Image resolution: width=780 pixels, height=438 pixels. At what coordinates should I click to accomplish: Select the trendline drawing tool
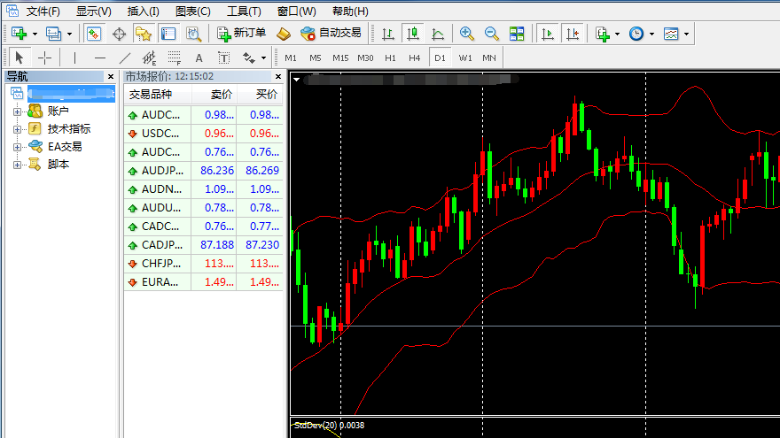tap(124, 58)
